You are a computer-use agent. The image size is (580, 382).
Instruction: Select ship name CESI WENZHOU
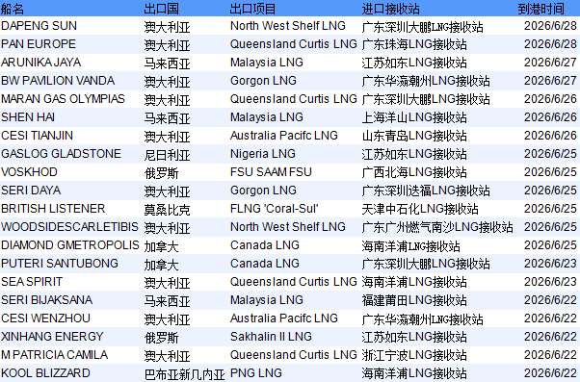pyautogui.click(x=45, y=318)
